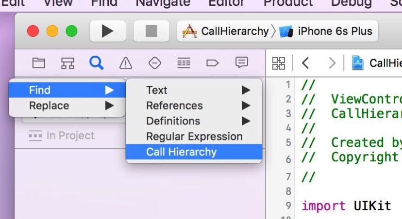The width and height of the screenshot is (402, 219).
Task: Open the Report navigator speech bubble icon
Action: point(241,63)
